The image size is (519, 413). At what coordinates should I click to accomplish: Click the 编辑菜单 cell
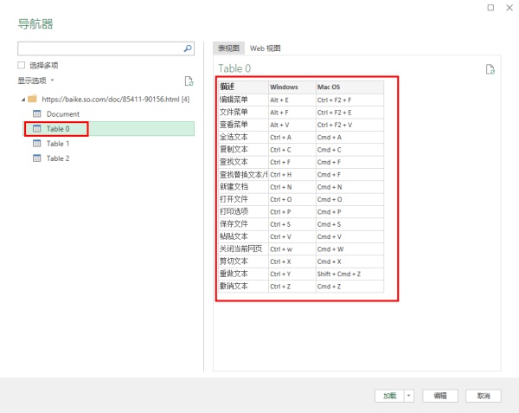(x=243, y=100)
